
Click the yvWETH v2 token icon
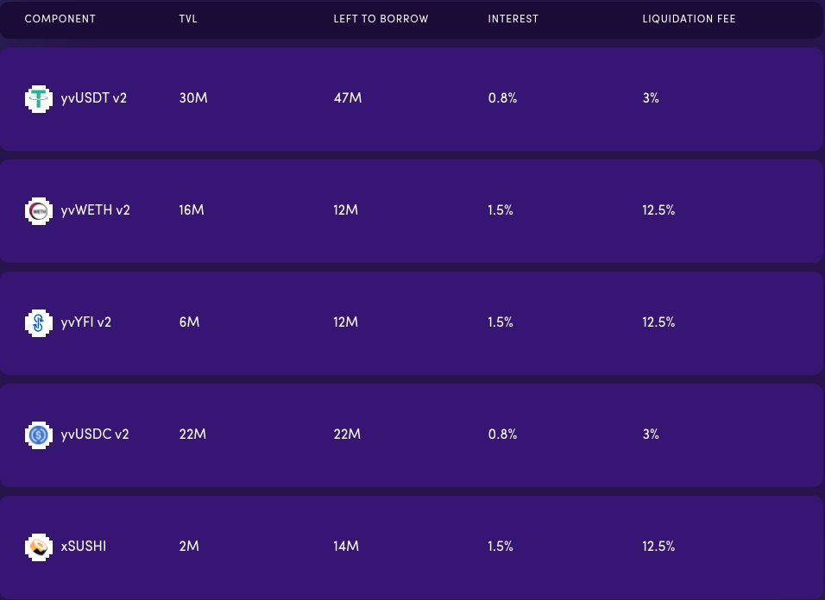(x=38, y=211)
